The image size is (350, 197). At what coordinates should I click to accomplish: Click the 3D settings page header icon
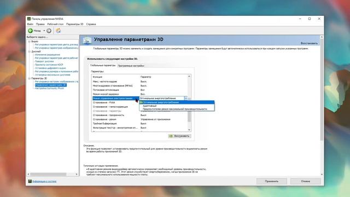[87, 40]
